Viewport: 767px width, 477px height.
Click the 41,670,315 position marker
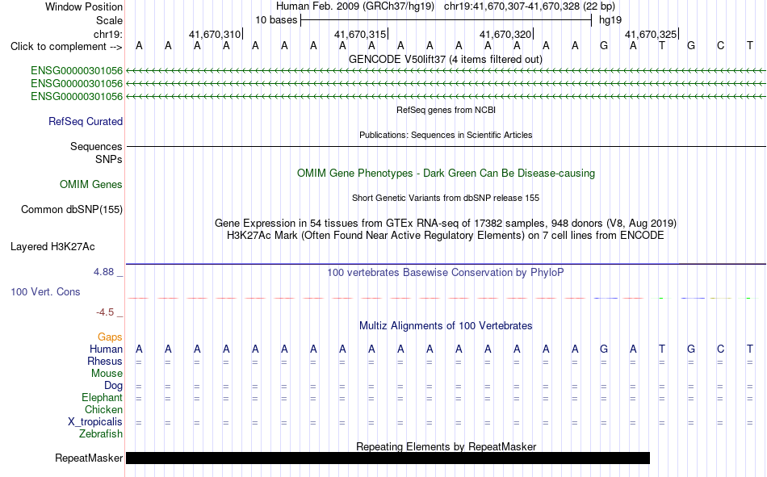click(360, 34)
